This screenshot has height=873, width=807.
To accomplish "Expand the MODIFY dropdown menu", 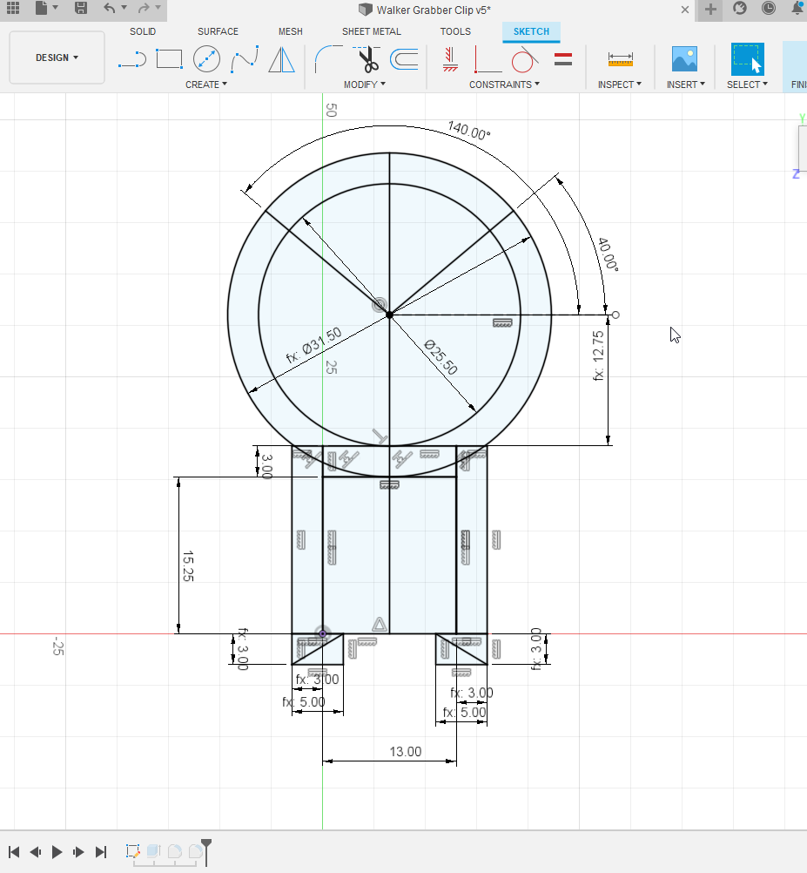I will coord(364,85).
